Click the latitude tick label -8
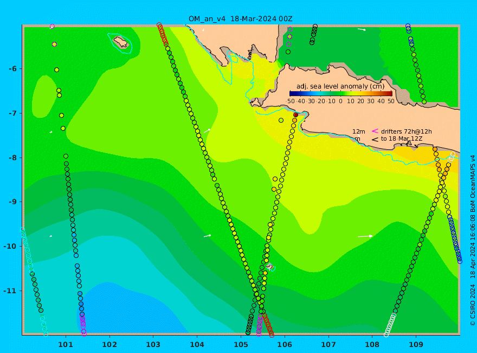Screen dimensions: 477x353 tap(12, 158)
